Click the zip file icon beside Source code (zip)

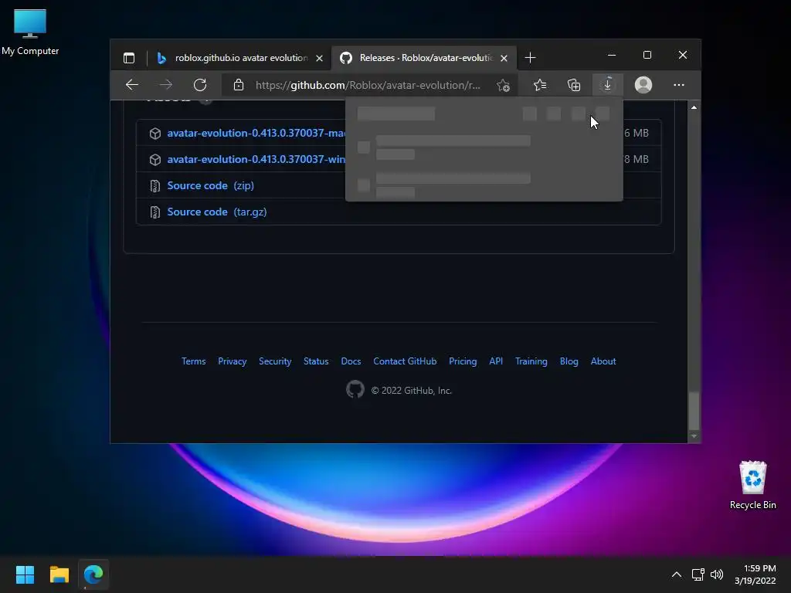tap(154, 186)
